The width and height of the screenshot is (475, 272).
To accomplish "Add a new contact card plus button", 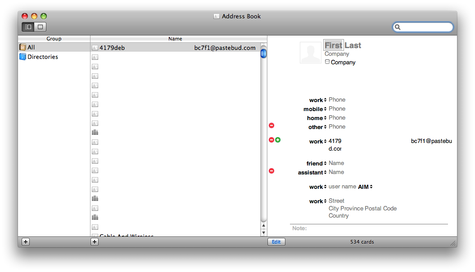I will coord(95,242).
